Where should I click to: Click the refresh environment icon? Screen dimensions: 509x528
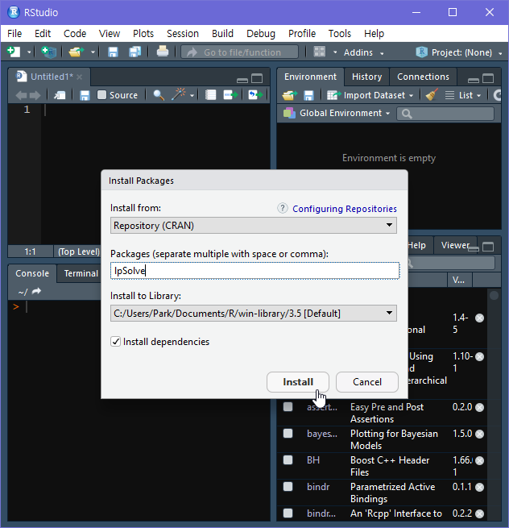tap(498, 95)
